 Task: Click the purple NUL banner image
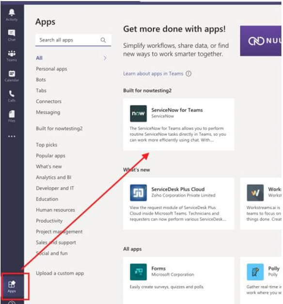click(x=261, y=41)
